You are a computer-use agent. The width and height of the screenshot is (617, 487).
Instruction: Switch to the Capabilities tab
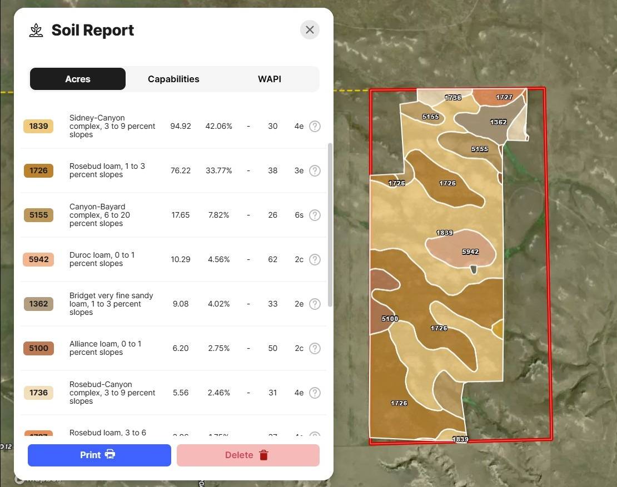tap(173, 79)
